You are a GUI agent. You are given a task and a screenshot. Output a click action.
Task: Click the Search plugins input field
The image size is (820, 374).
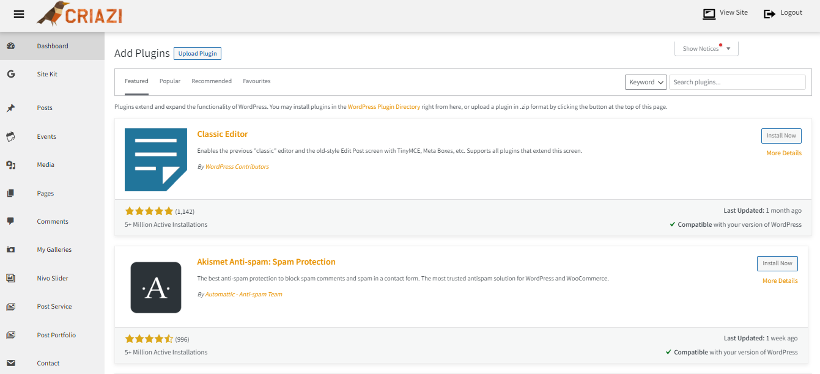click(x=737, y=82)
